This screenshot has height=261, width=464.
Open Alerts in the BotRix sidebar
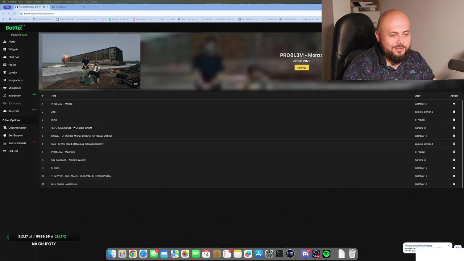(x=12, y=42)
